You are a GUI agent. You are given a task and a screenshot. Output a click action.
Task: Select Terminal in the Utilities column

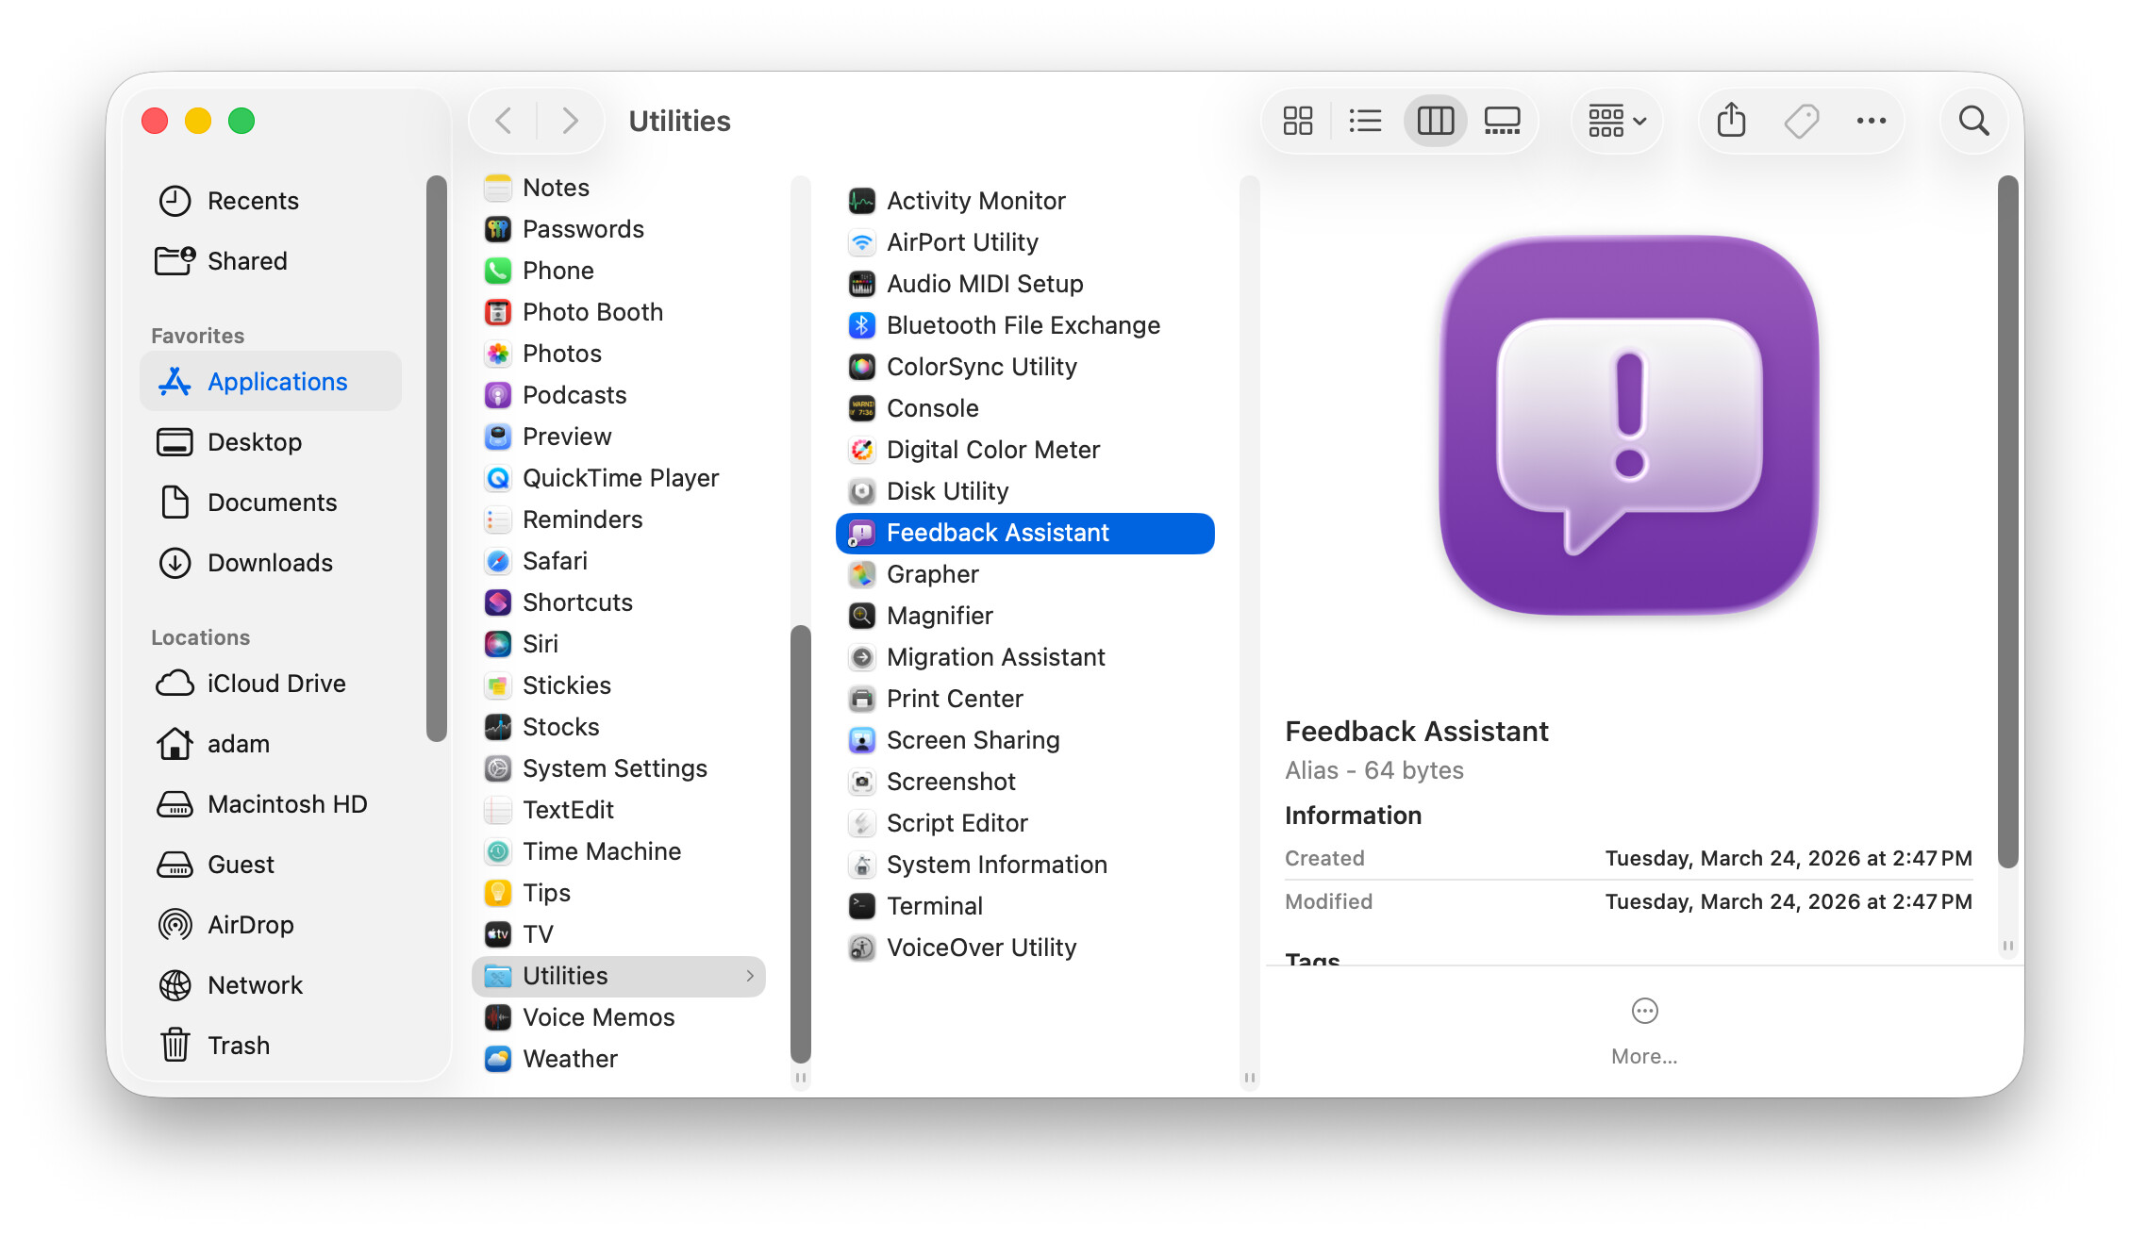[934, 906]
